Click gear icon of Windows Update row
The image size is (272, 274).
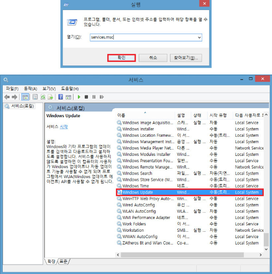tap(119, 192)
